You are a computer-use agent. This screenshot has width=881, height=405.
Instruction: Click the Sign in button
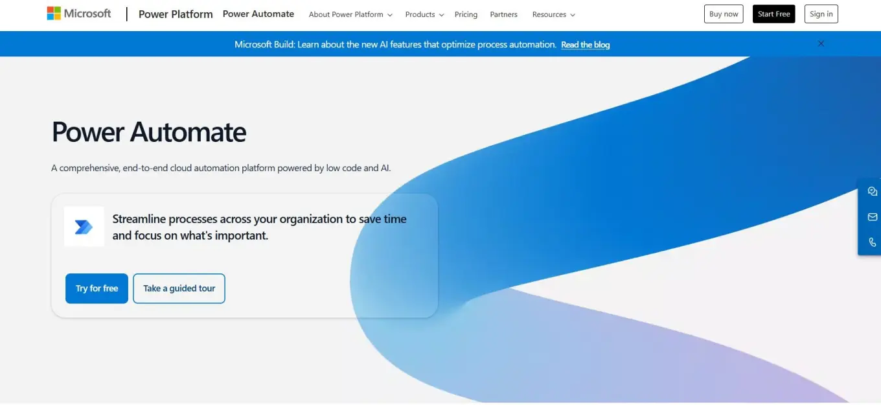(x=821, y=14)
